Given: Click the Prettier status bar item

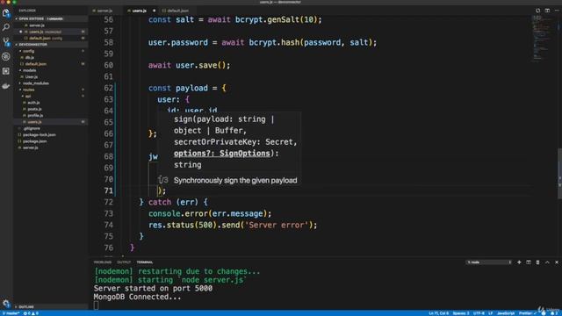Looking at the screenshot, I should (527, 313).
